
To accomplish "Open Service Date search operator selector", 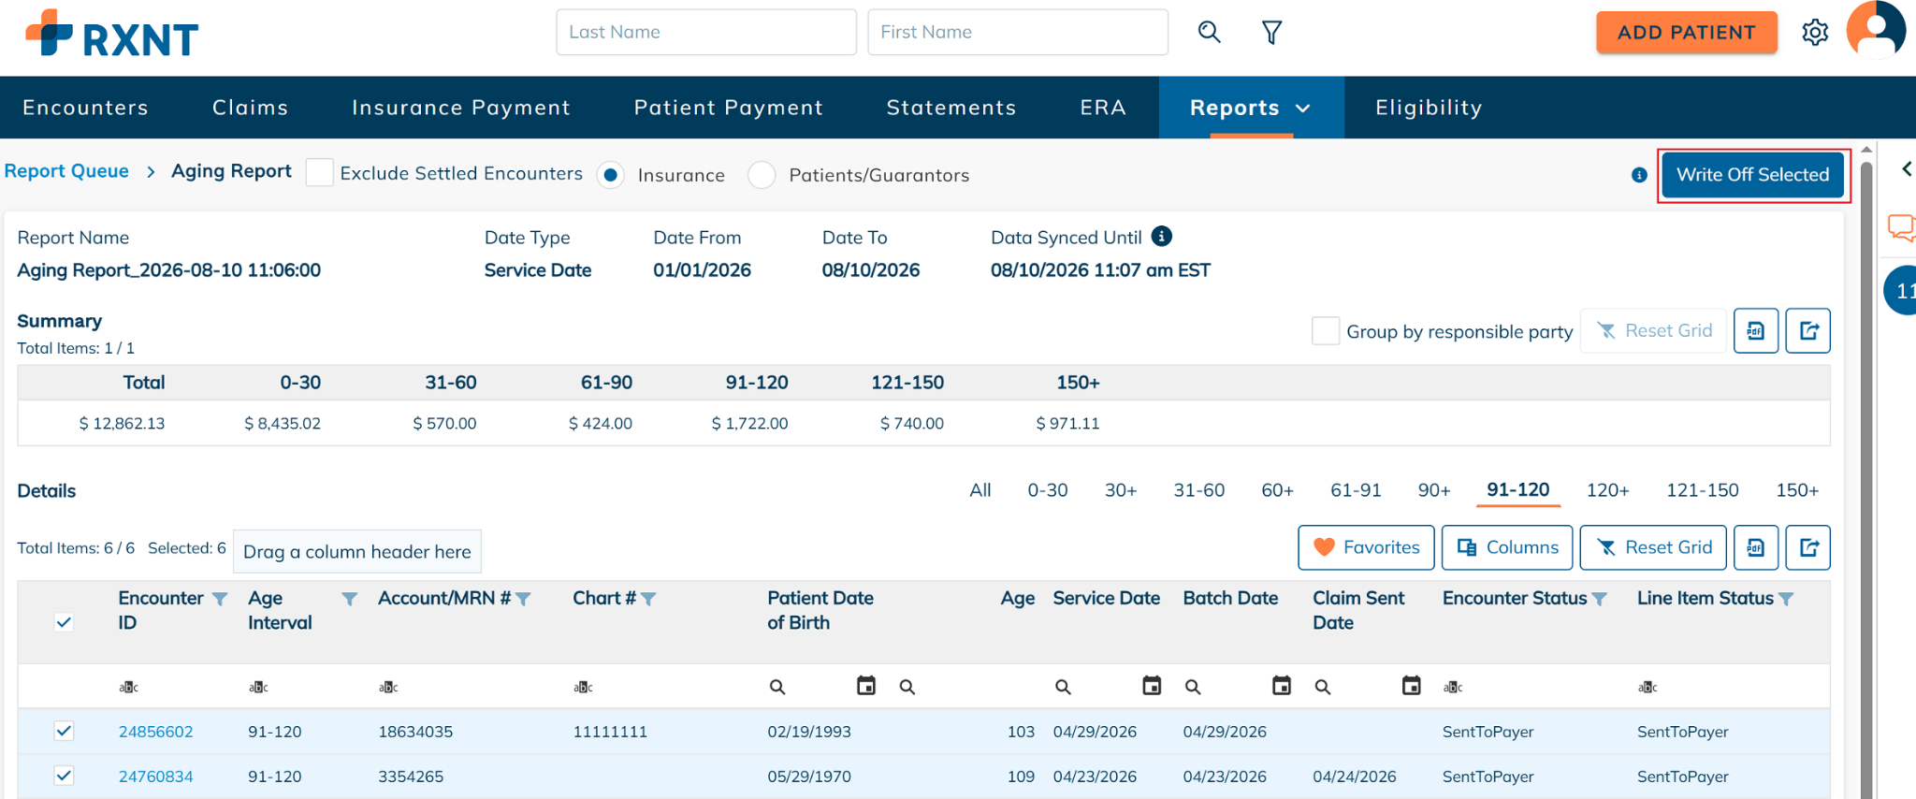I will point(1063,687).
